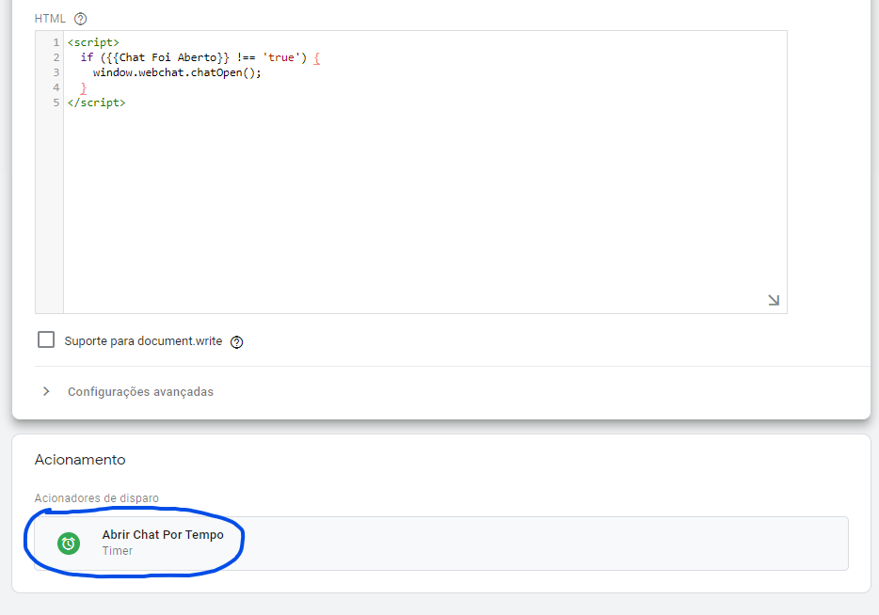Click the green Timer trigger icon

(69, 544)
